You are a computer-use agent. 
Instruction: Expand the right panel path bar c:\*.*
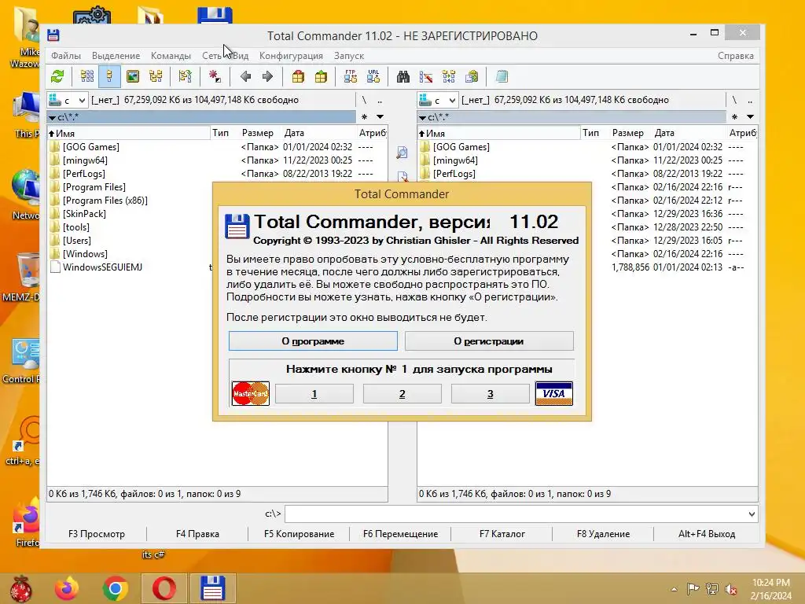572,117
